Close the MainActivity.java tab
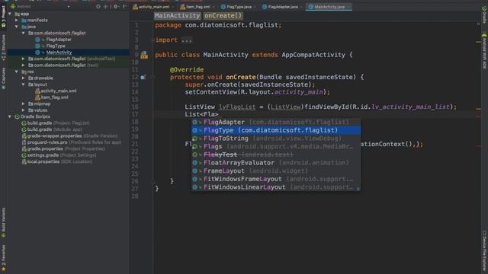The width and height of the screenshot is (488, 274). tap(349, 7)
